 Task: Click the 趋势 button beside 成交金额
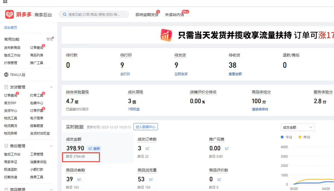click(95, 148)
